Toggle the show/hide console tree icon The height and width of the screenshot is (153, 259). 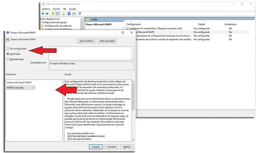[x=58, y=14]
